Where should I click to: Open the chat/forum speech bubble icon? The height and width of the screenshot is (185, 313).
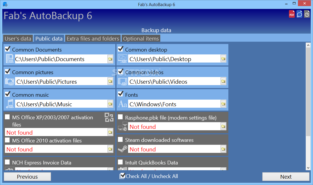pos(299,14)
